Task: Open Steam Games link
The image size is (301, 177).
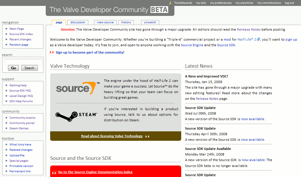Action: point(19,128)
